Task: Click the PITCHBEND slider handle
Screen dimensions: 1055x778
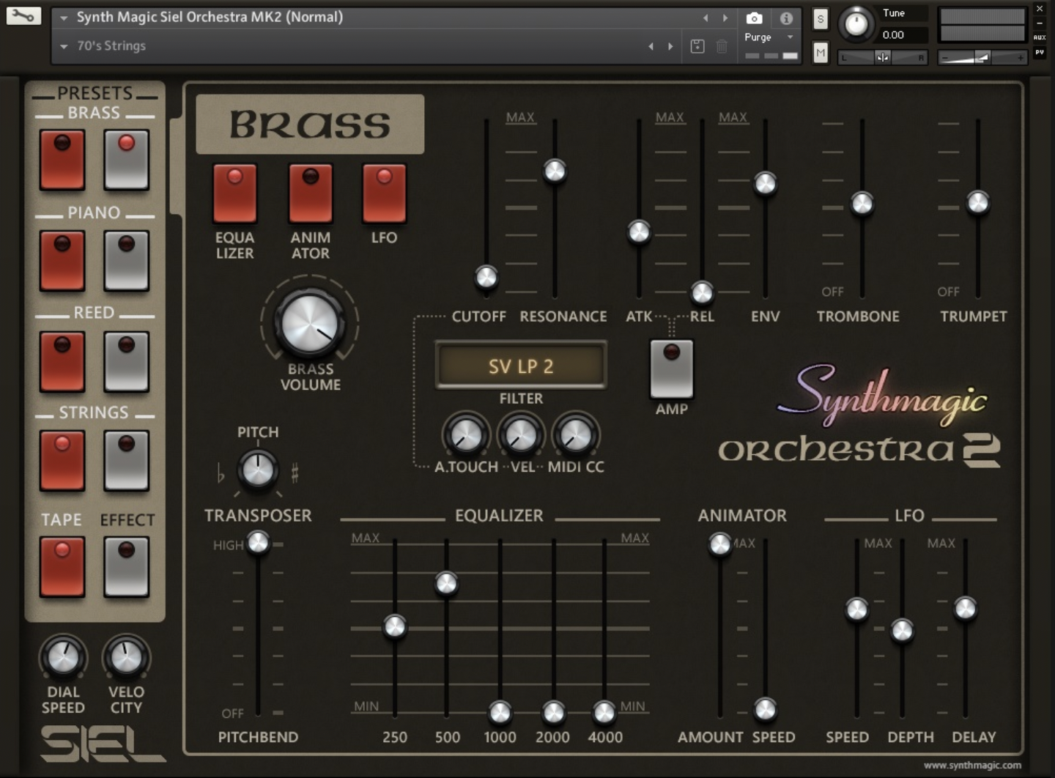Action: [x=258, y=544]
